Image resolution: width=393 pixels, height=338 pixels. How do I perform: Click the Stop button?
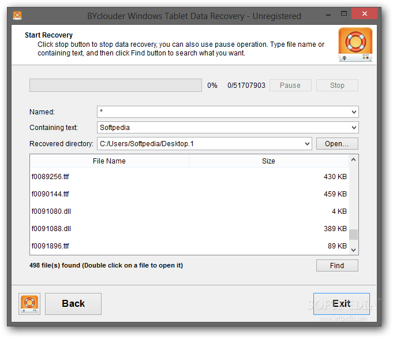click(x=337, y=86)
